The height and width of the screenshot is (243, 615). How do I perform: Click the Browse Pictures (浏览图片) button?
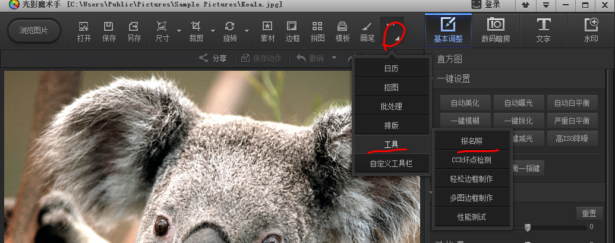34,30
